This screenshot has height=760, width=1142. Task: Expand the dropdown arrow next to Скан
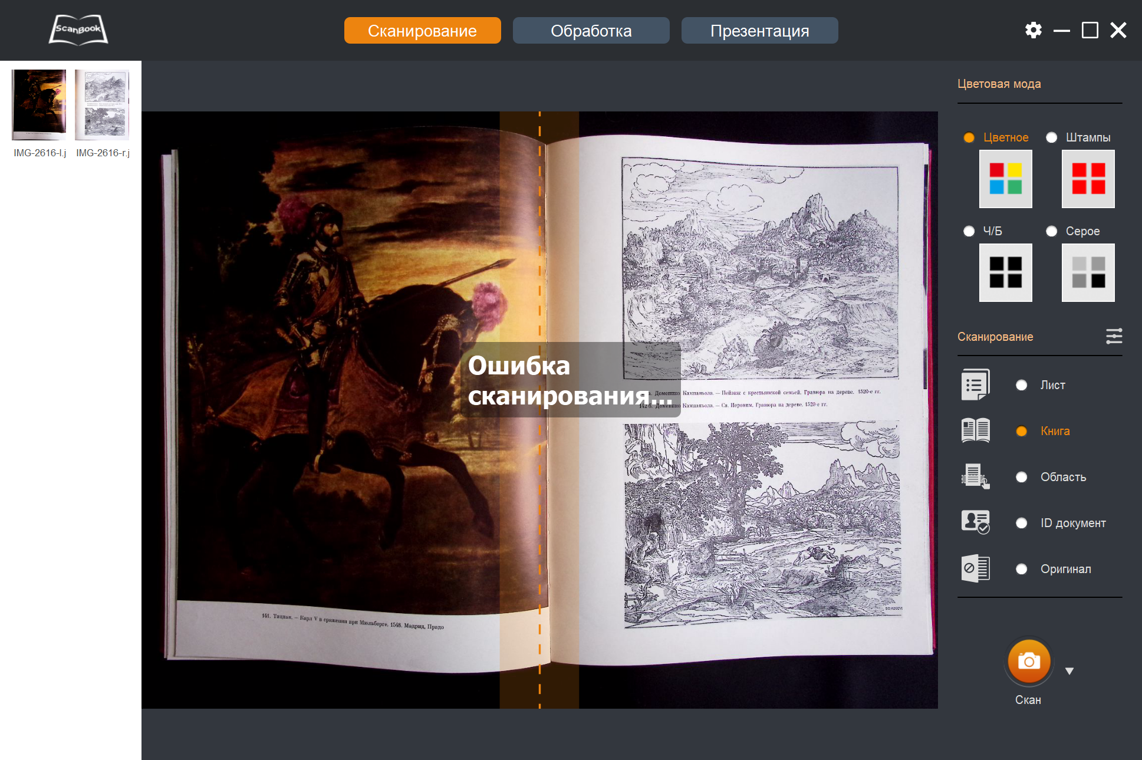tap(1069, 671)
